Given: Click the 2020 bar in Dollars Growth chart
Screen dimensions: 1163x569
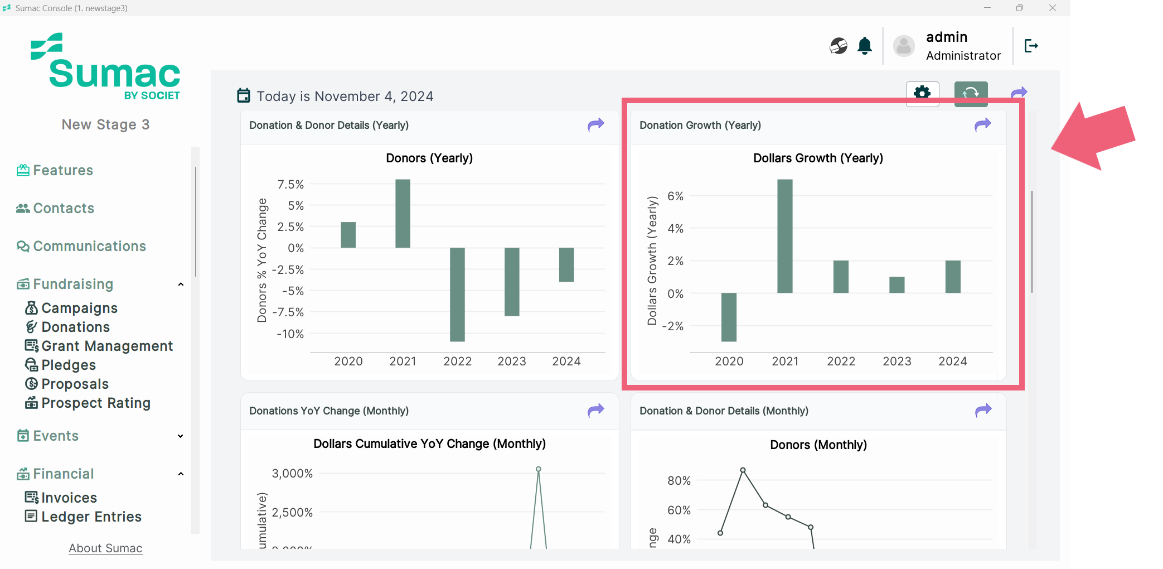Looking at the screenshot, I should [729, 317].
